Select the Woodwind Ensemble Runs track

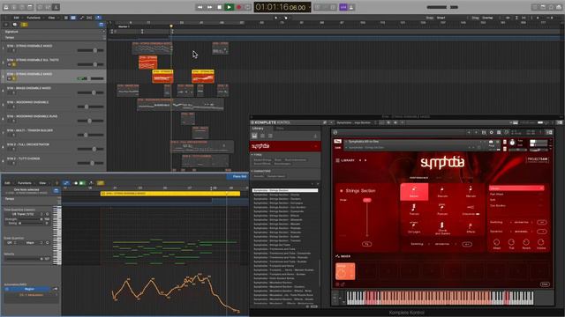[x=53, y=119]
